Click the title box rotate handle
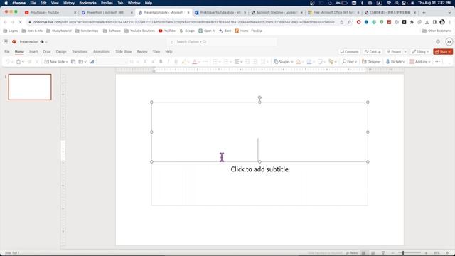Screen dimensions: 455x256 pyautogui.click(x=259, y=97)
